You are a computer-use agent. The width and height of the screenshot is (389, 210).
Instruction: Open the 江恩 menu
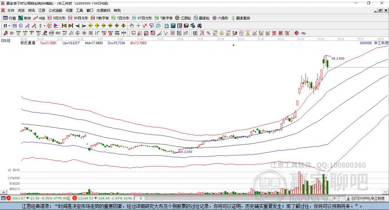click(42, 11)
